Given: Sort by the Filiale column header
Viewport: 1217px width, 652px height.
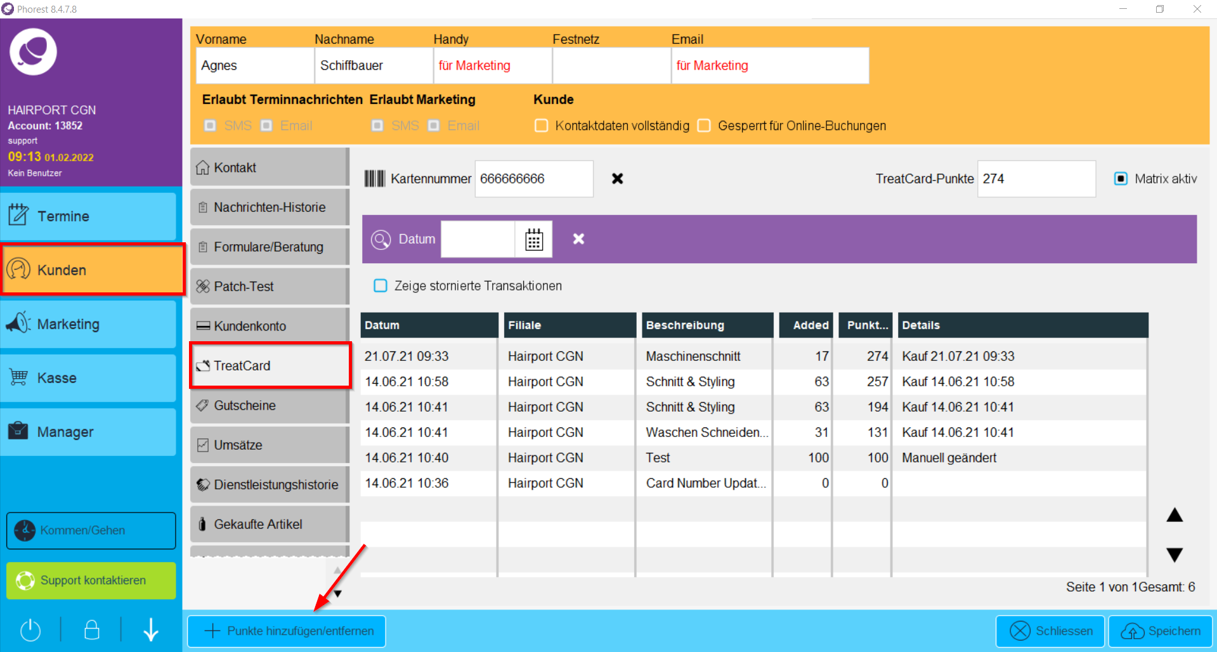Looking at the screenshot, I should 570,325.
